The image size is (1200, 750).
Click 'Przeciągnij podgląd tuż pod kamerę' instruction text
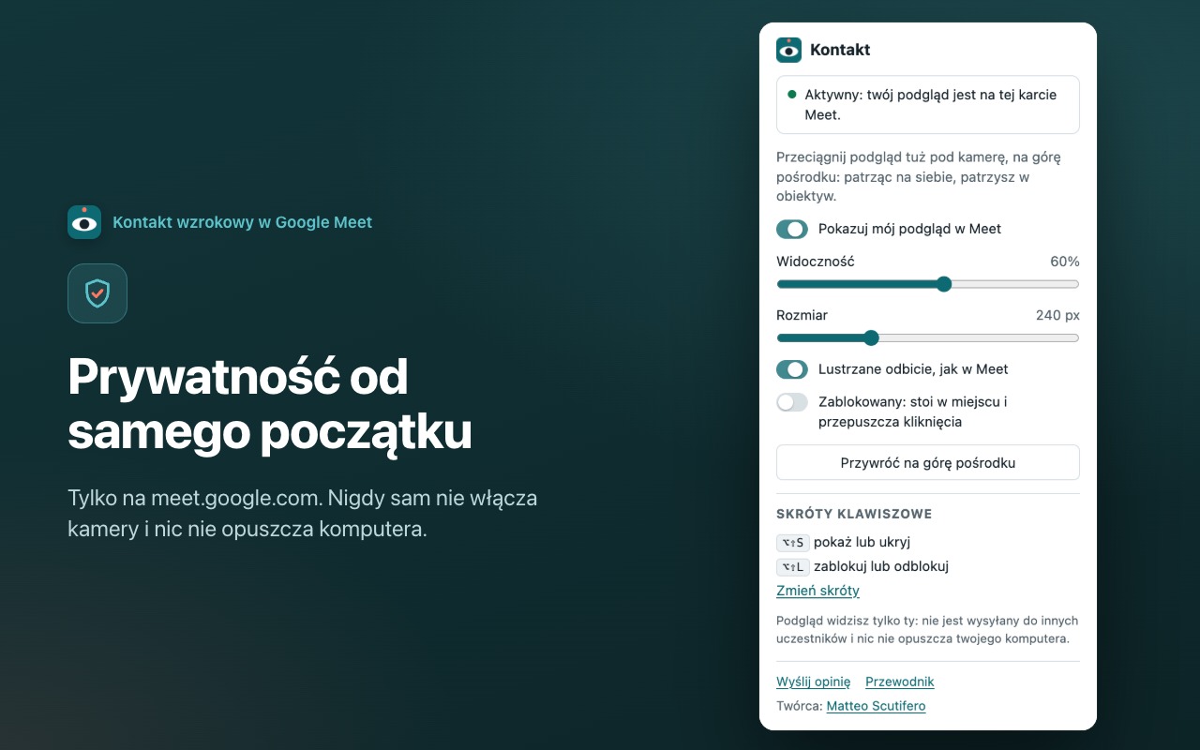[x=919, y=176]
